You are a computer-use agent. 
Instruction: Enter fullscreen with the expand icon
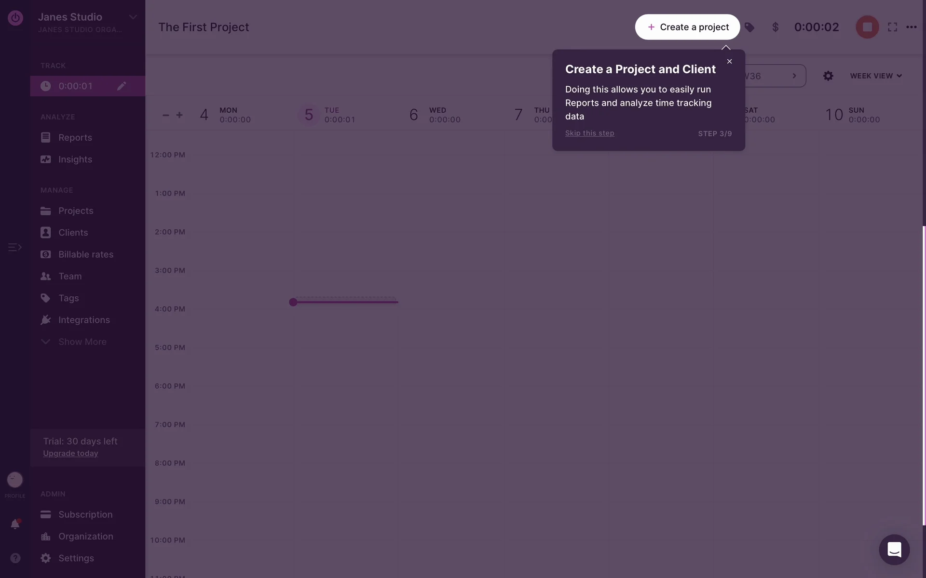pos(892,27)
